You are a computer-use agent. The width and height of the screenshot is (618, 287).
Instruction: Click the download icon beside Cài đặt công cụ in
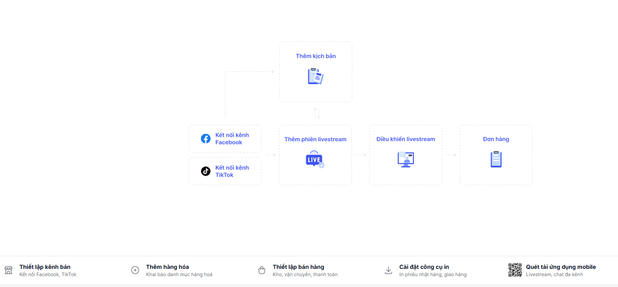click(x=388, y=270)
